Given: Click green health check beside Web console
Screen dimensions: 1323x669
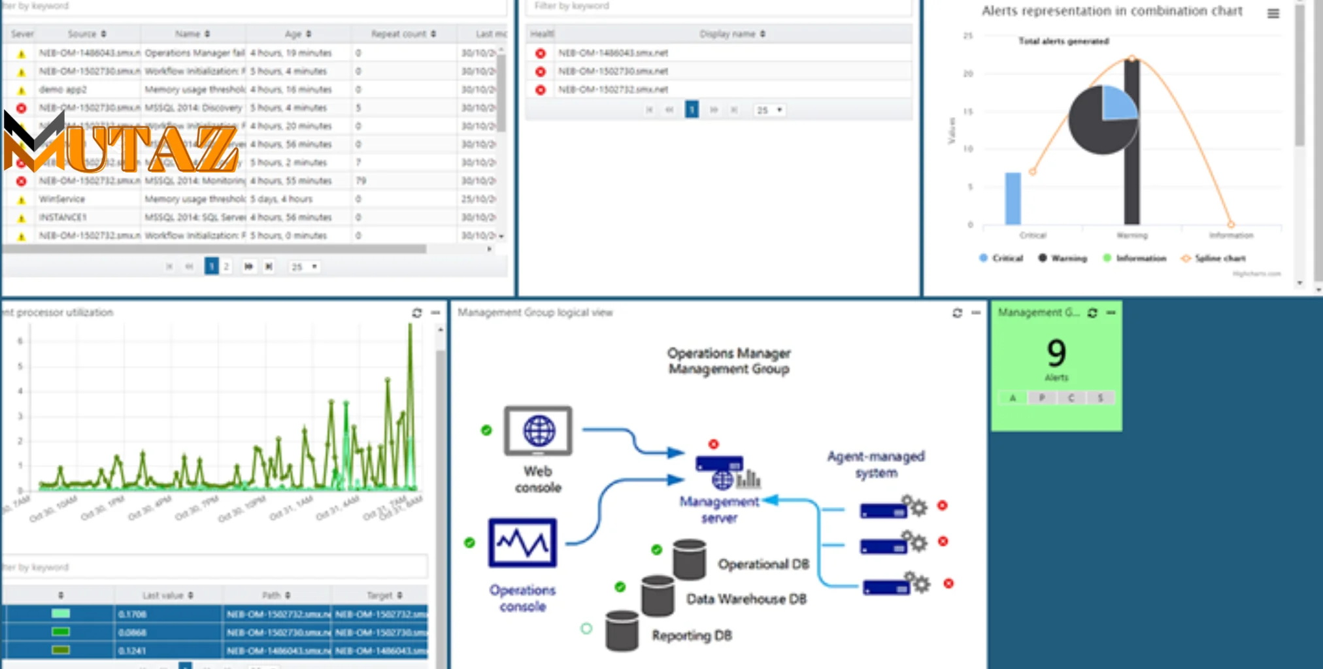Looking at the screenshot, I should 486,430.
